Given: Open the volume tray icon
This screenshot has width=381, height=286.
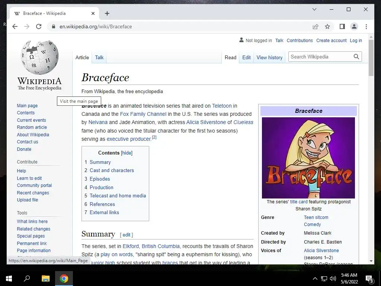Looking at the screenshot, I should tap(333, 279).
